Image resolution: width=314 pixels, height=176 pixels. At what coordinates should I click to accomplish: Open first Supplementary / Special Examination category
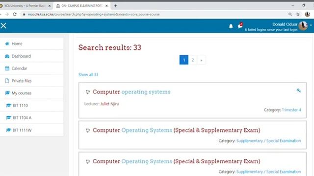click(x=268, y=141)
